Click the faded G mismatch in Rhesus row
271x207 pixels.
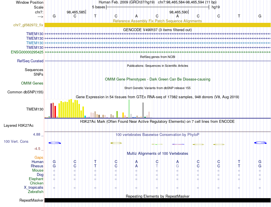(x=177, y=166)
